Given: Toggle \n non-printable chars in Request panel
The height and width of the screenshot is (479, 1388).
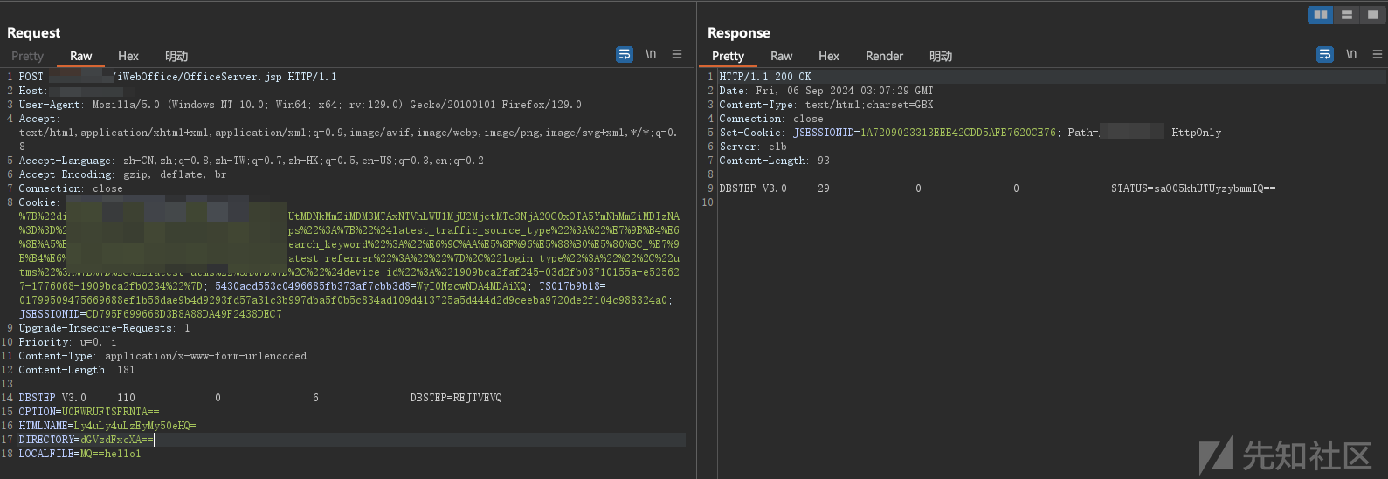Looking at the screenshot, I should click(651, 54).
